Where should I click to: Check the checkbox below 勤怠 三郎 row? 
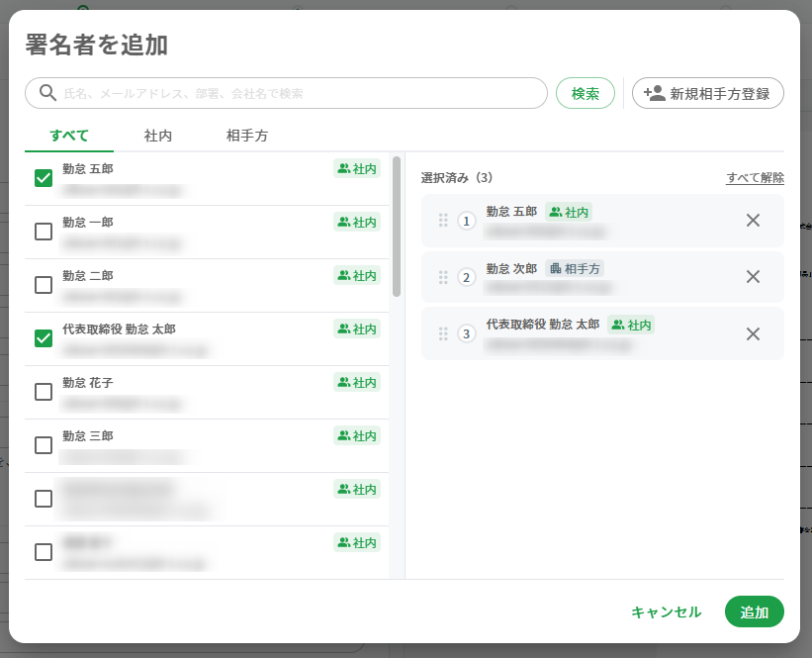pyautogui.click(x=43, y=499)
